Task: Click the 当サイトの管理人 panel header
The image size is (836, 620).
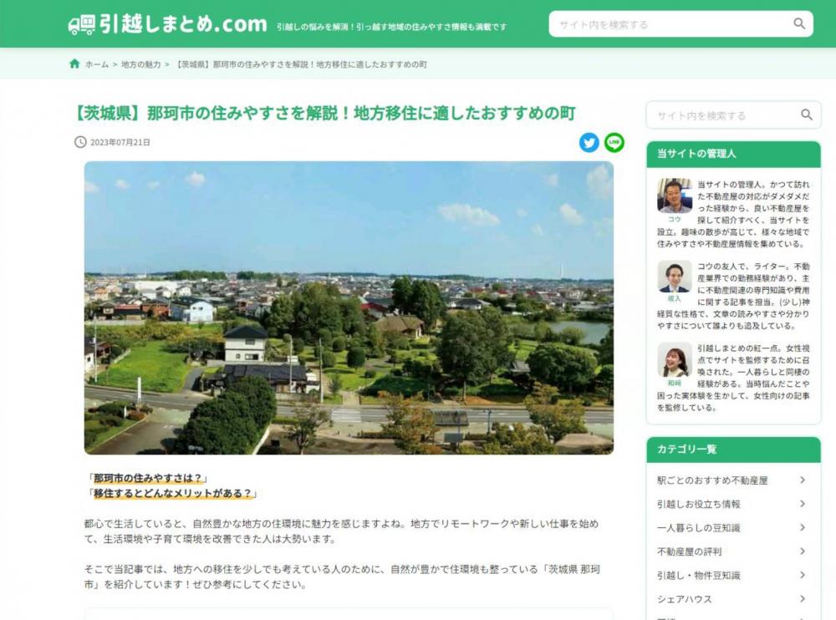Action: (733, 154)
